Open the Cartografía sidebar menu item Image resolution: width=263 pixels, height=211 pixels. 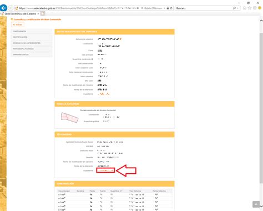[x=32, y=31]
